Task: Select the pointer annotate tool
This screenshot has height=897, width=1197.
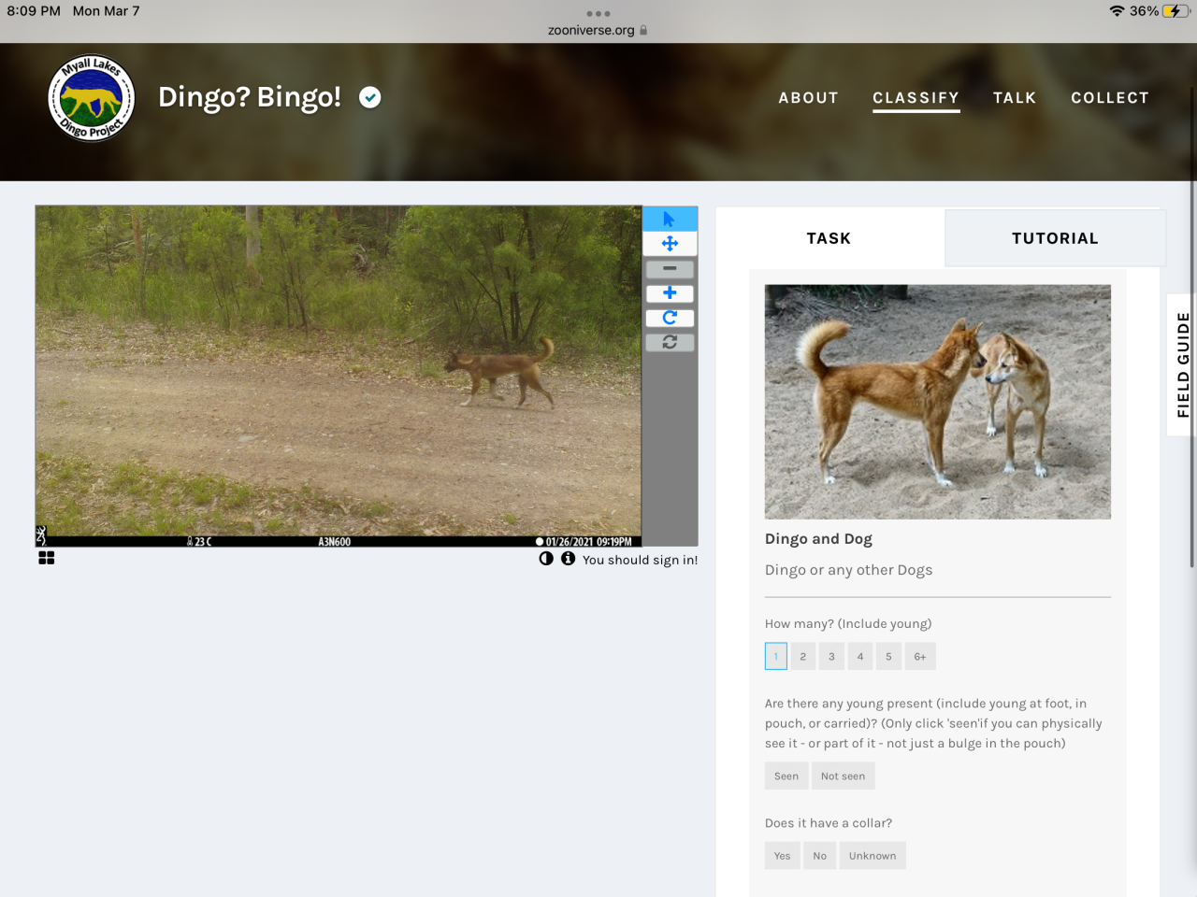Action: [670, 219]
